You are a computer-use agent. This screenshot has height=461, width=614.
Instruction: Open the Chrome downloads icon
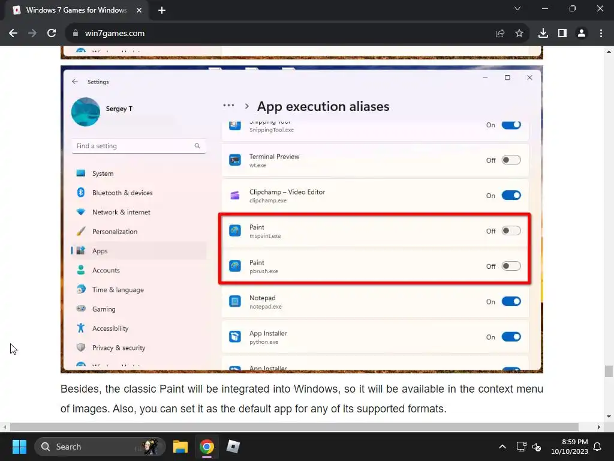point(543,34)
